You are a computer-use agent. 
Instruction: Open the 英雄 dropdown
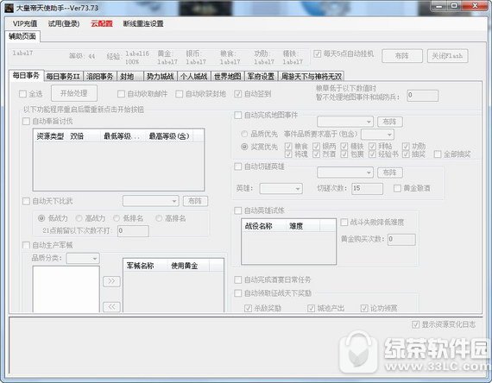281,189
